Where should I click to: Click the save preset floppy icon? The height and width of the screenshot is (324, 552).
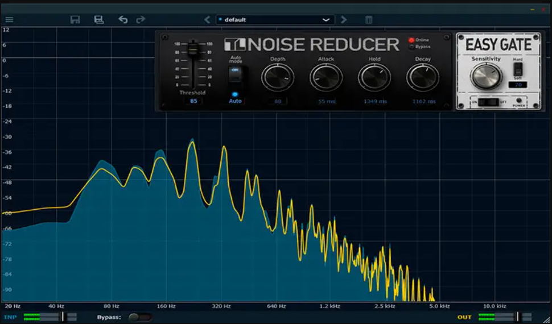pyautogui.click(x=75, y=20)
